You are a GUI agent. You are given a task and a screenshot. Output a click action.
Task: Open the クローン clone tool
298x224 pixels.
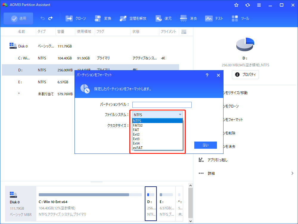coord(76,19)
